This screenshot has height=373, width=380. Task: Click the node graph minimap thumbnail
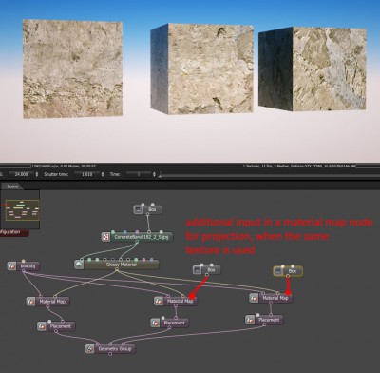click(x=22, y=209)
